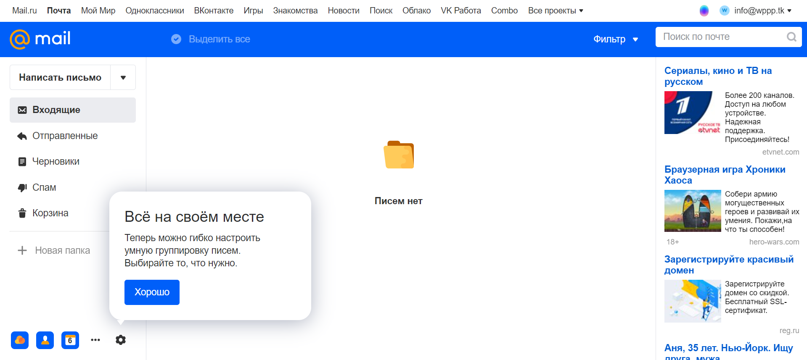Screen dimensions: 807x360
Task: Confirm tooltip with Хорошо button
Action: coord(152,292)
